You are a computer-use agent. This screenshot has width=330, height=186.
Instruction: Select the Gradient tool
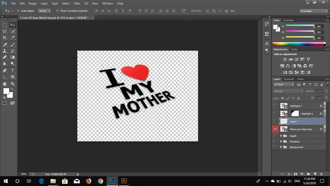tap(13, 57)
